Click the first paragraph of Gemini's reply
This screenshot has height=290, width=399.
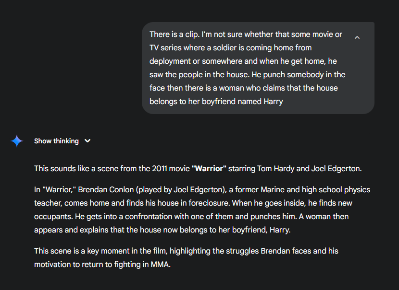(192, 168)
